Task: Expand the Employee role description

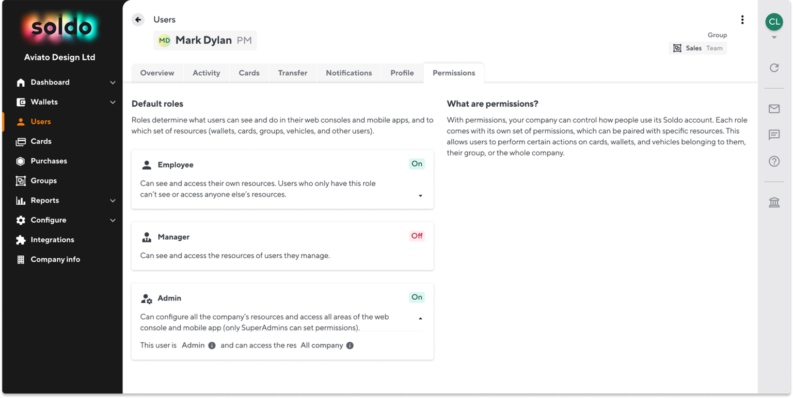Action: [420, 195]
